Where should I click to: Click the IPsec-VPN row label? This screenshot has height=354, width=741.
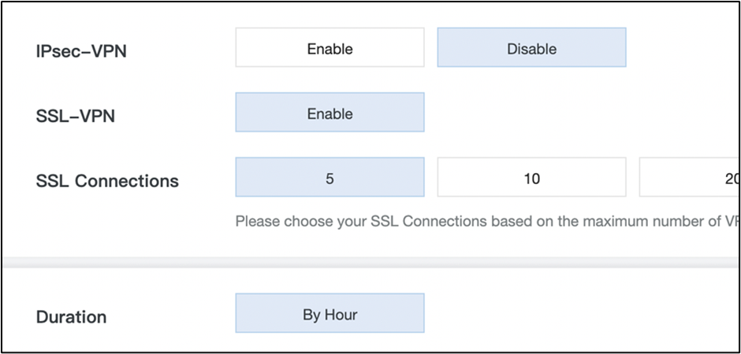click(81, 50)
